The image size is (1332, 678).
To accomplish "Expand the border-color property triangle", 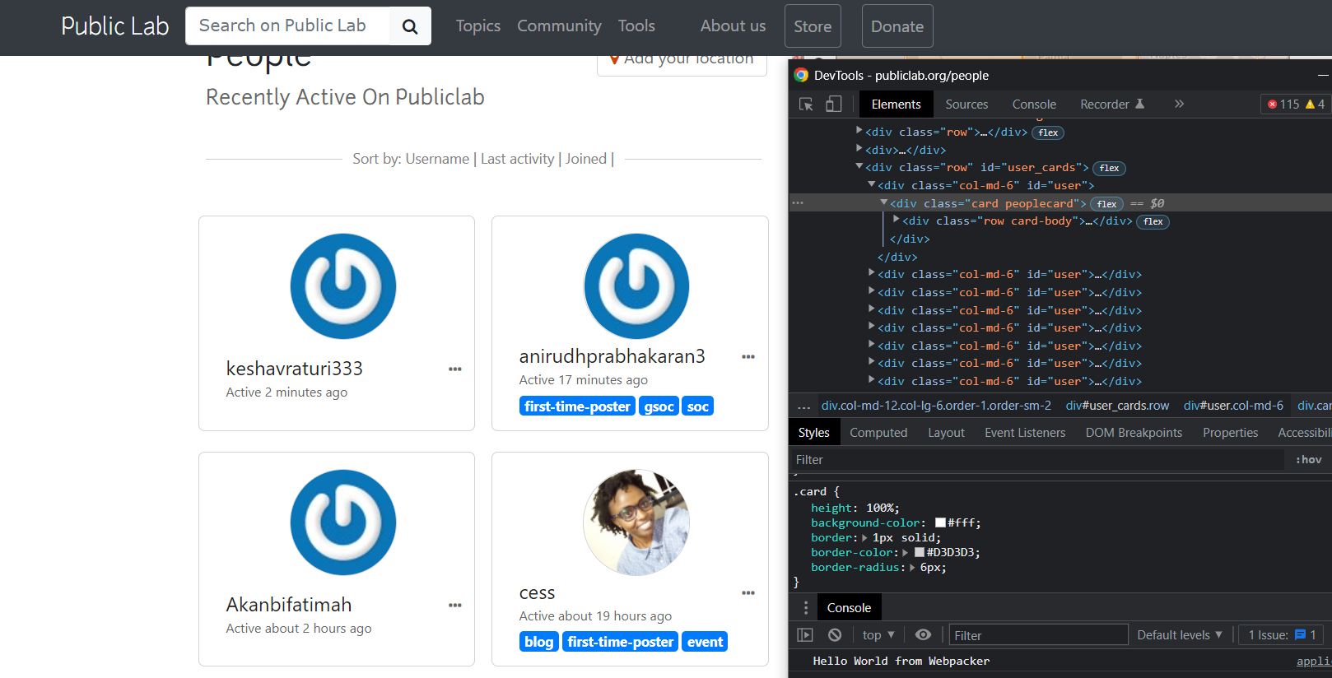I will [906, 553].
